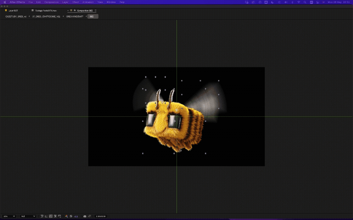
Task: Click the reset exposure icon
Action: (x=71, y=216)
